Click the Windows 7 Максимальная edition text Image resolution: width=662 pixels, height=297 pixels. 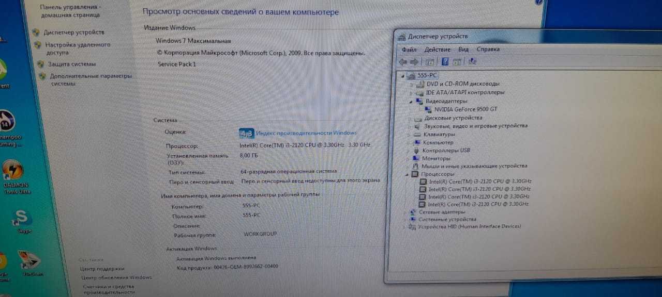pos(193,41)
